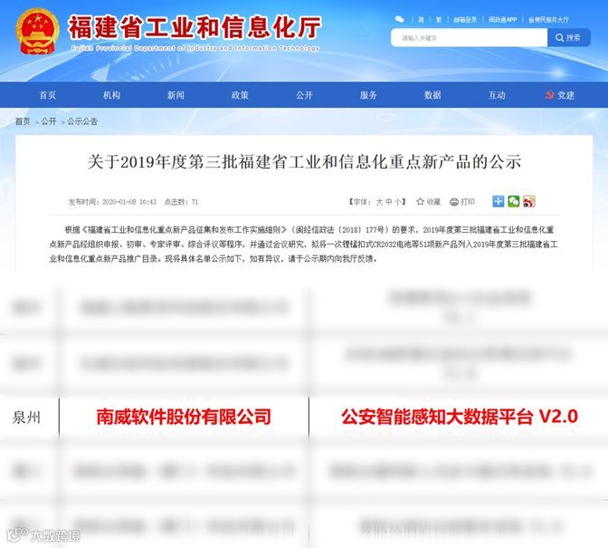Screen dimensions: 608x548
Task: Click the blue plus share icon
Action: click(498, 201)
